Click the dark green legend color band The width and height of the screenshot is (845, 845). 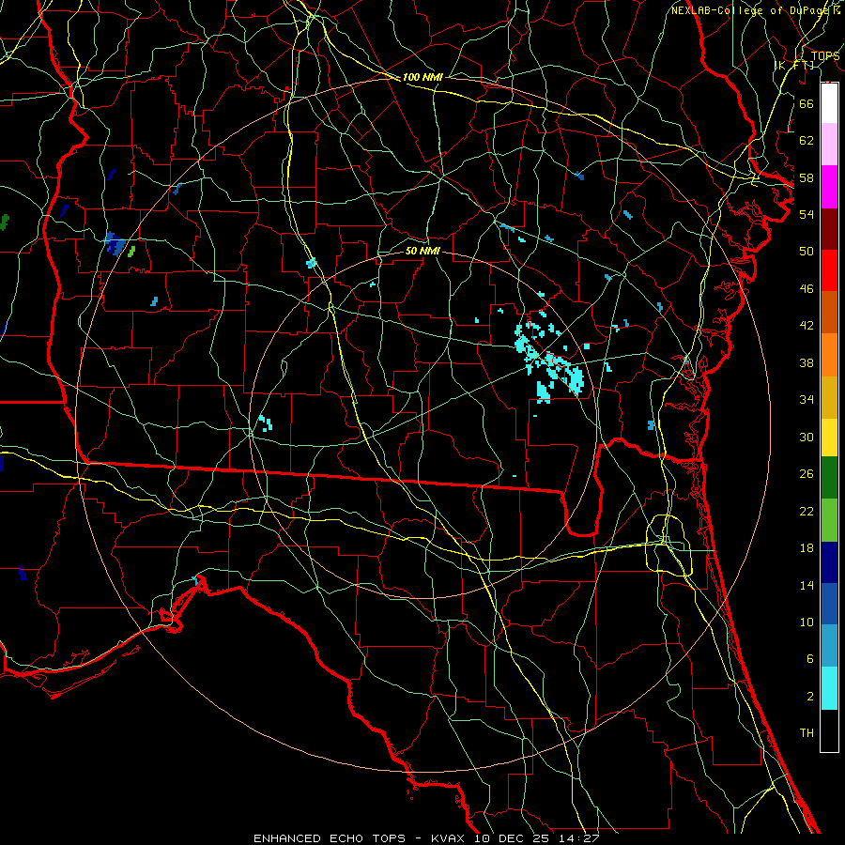[x=829, y=478]
